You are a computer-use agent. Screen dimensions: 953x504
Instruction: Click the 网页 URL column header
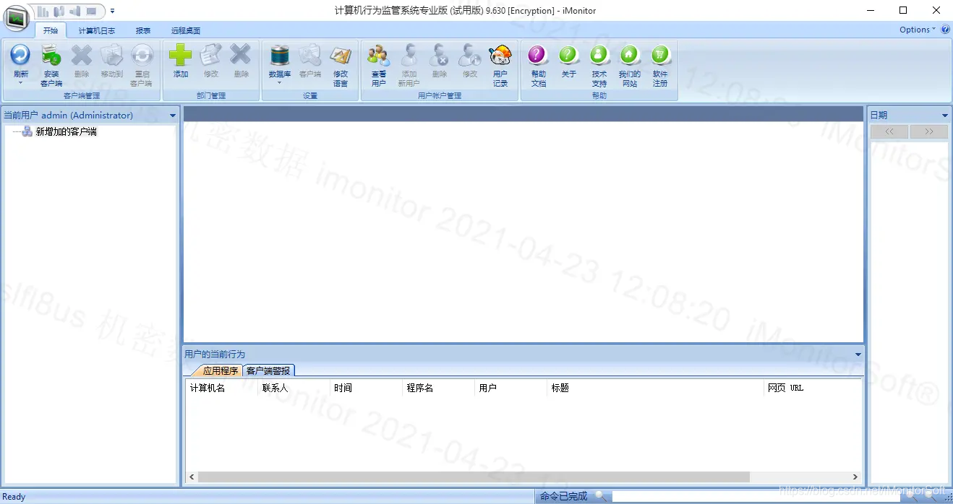point(813,388)
